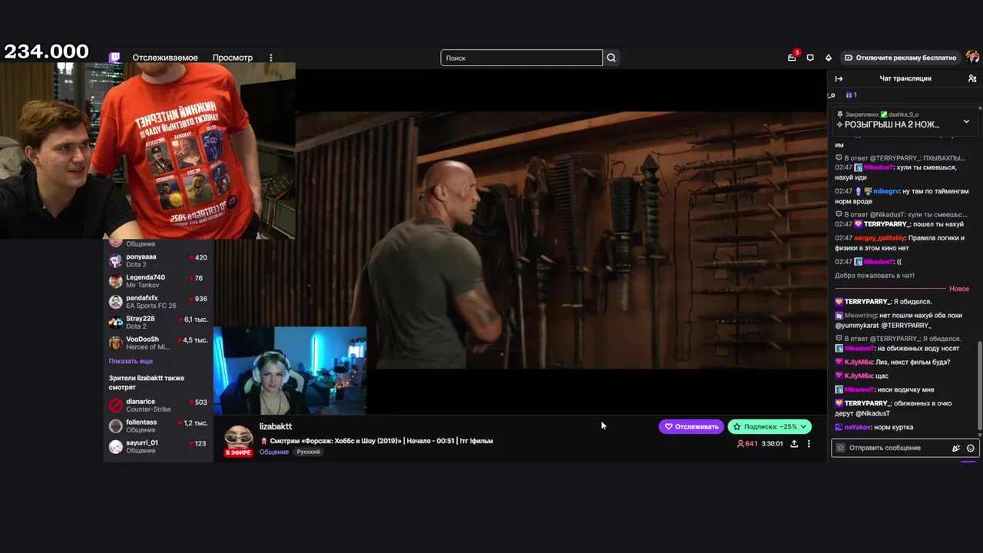Open the celebration party popper icon

coord(956,448)
